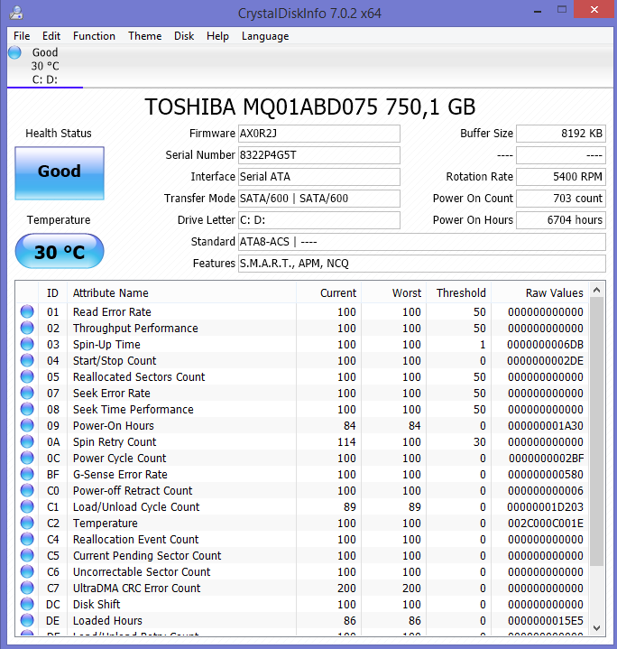The height and width of the screenshot is (649, 617).
Task: Click status orb for Seek Time Performance
Action: pyautogui.click(x=27, y=409)
